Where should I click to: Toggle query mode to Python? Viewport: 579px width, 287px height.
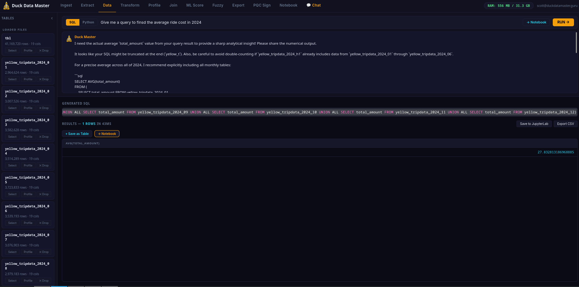point(88,22)
